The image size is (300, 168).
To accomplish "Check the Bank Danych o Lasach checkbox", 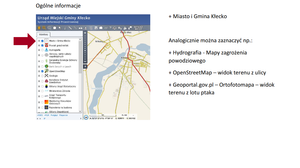I will [x=42, y=66].
